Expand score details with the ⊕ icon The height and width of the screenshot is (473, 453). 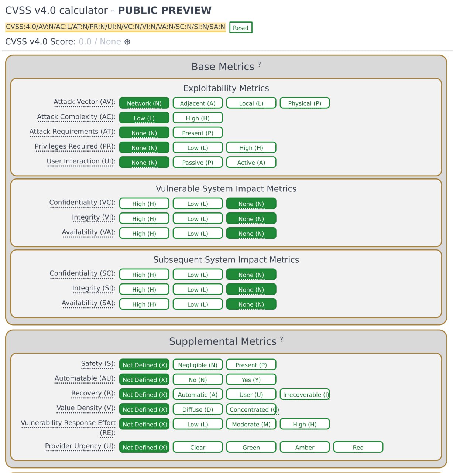click(127, 42)
